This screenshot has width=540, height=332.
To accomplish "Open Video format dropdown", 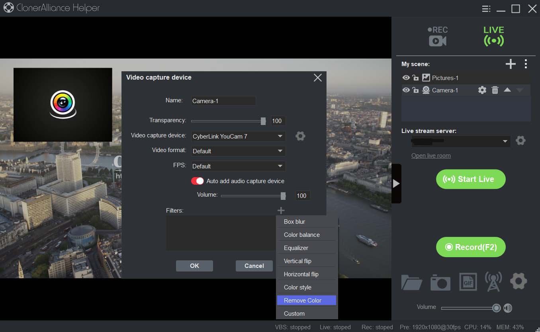I will [x=238, y=151].
